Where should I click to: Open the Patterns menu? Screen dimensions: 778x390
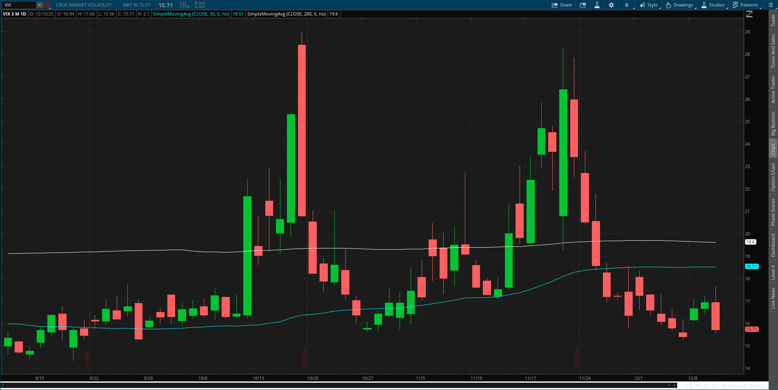click(x=746, y=5)
